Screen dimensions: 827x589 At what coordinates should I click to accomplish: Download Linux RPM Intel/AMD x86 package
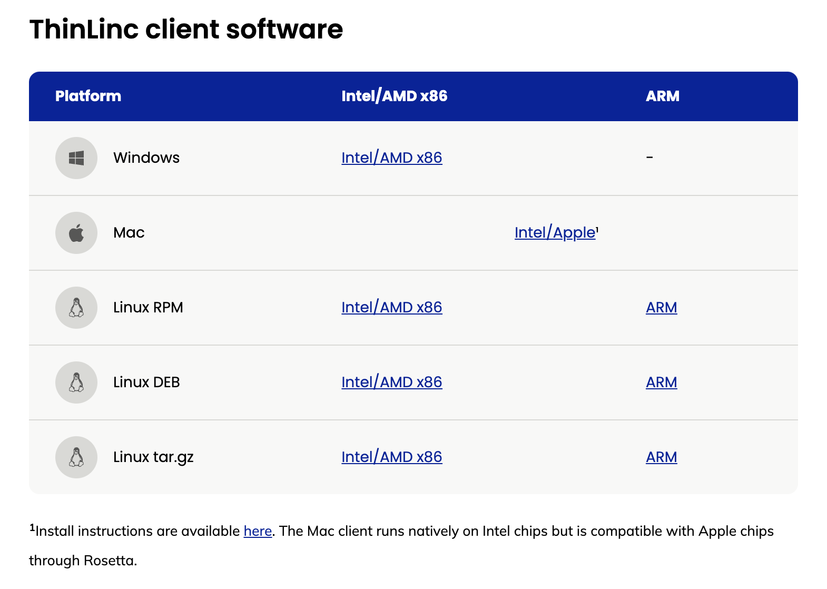pyautogui.click(x=392, y=307)
